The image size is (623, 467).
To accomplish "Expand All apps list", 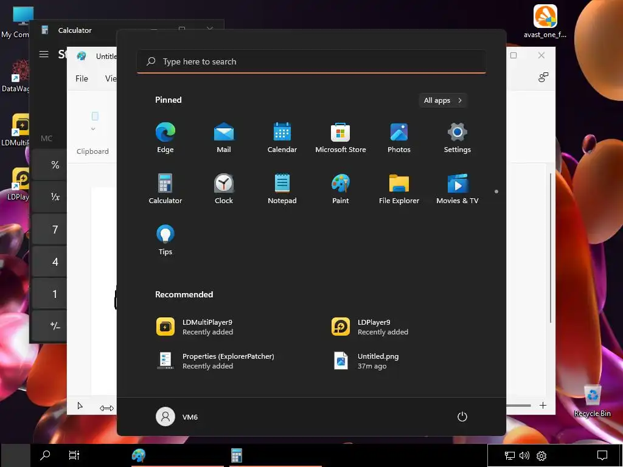I will (x=443, y=100).
